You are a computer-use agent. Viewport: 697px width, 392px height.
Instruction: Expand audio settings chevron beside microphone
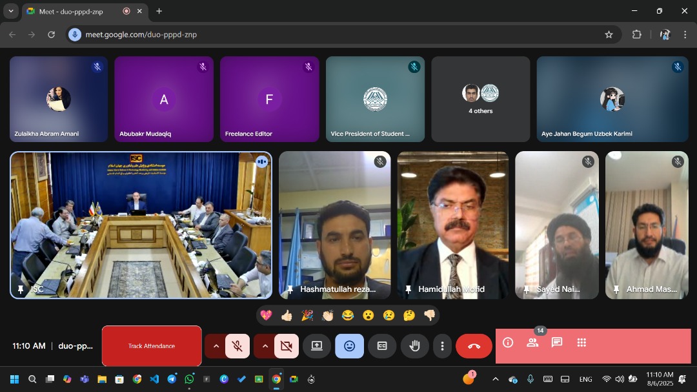216,346
